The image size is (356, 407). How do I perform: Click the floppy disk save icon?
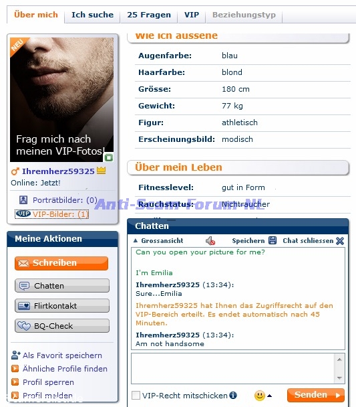point(273,240)
